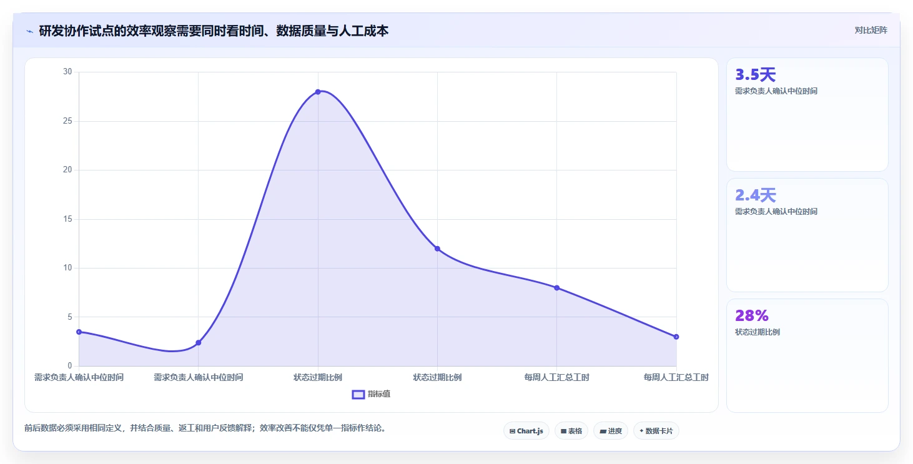Click the y-axis tick label 25
913x464 pixels.
(67, 121)
